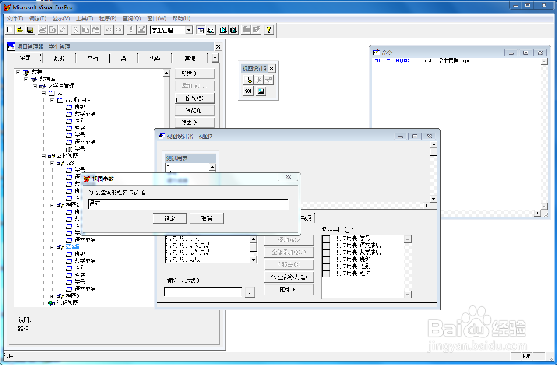The height and width of the screenshot is (365, 557).
Task: Click the Report Wizard toolbar icon
Action: pyautogui.click(x=233, y=30)
